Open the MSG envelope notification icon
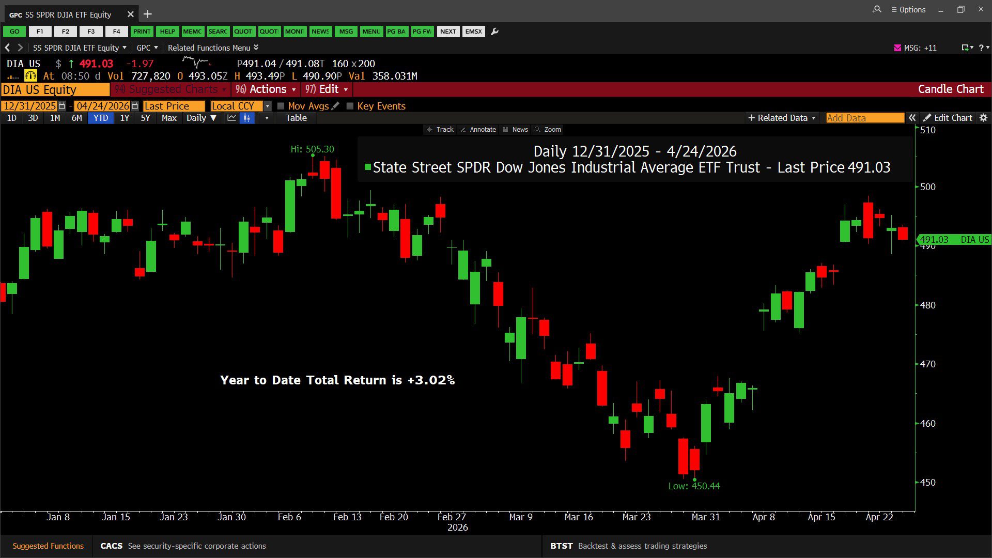 tap(897, 48)
